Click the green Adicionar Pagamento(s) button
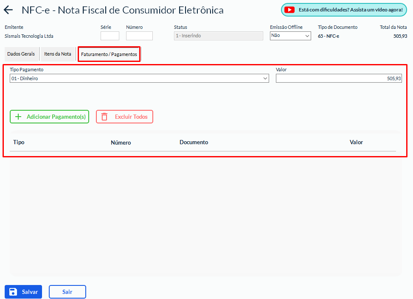Image resolution: width=413 pixels, height=299 pixels. tap(50, 117)
